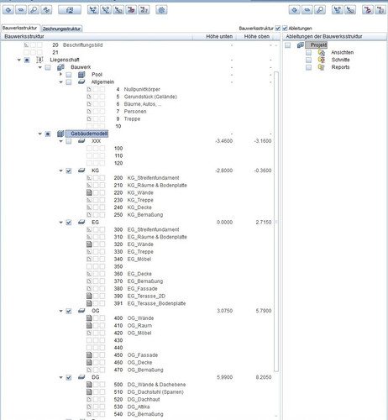Click the double-arrow swap icon in toolbar
Screen dimensions: 388x420
(46, 10)
